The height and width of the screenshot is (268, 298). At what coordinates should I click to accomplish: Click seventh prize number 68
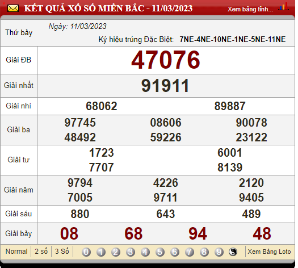tap(133, 233)
